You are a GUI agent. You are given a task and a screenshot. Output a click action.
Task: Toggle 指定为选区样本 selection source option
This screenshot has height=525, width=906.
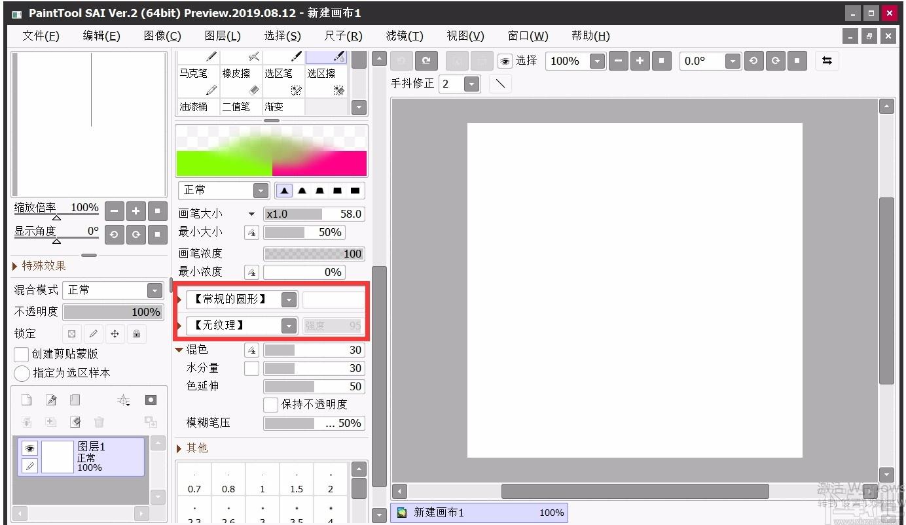pos(22,373)
